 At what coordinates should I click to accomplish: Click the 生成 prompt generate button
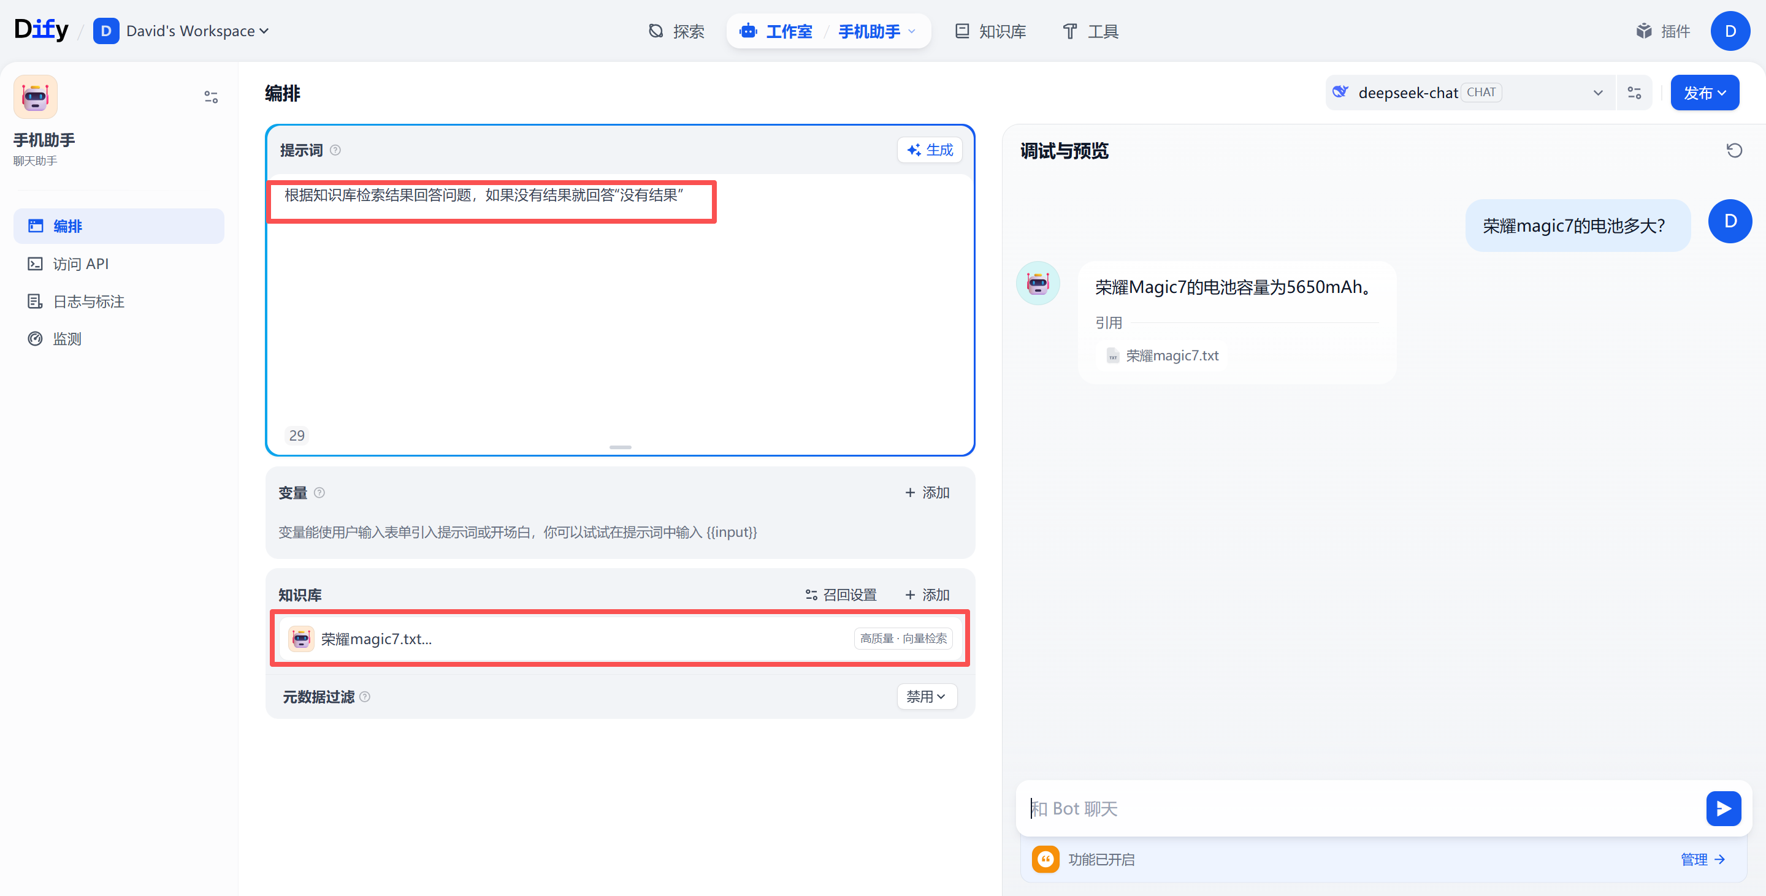click(930, 150)
